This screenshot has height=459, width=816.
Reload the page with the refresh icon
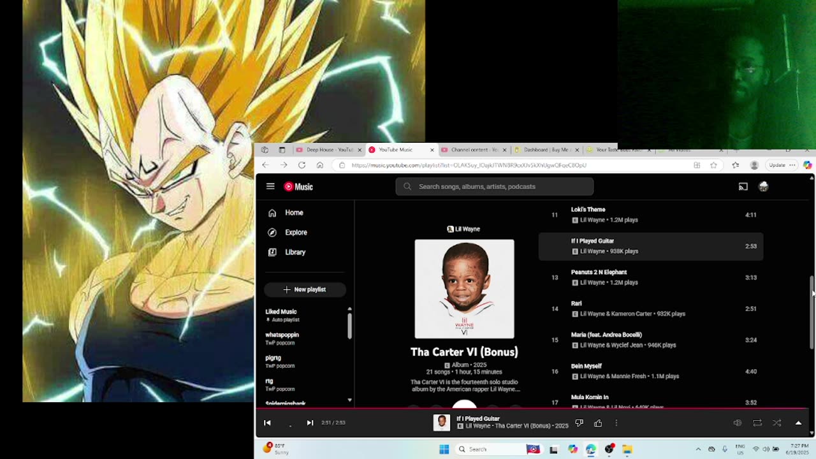[302, 165]
